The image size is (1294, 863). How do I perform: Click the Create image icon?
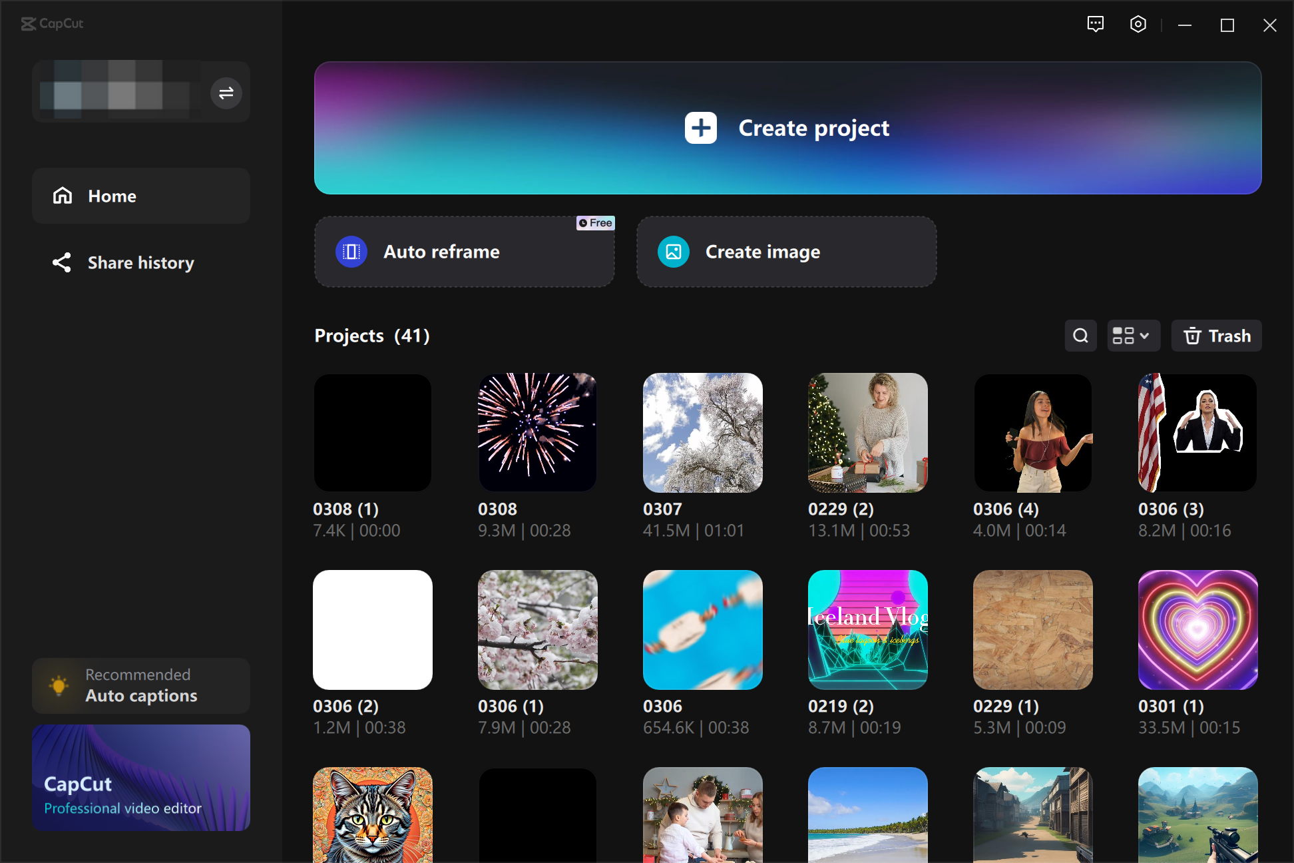(673, 252)
